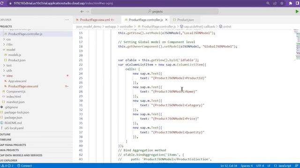The width and height of the screenshot is (300, 168).
Task: Switch to the Product.json tab
Action: (x=185, y=20)
